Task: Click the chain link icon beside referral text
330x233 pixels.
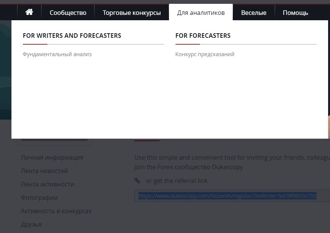Action: pos(137,181)
